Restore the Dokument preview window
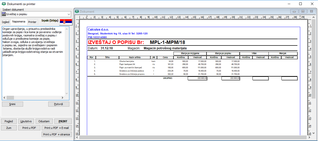318x141 pixels. tap(303, 11)
